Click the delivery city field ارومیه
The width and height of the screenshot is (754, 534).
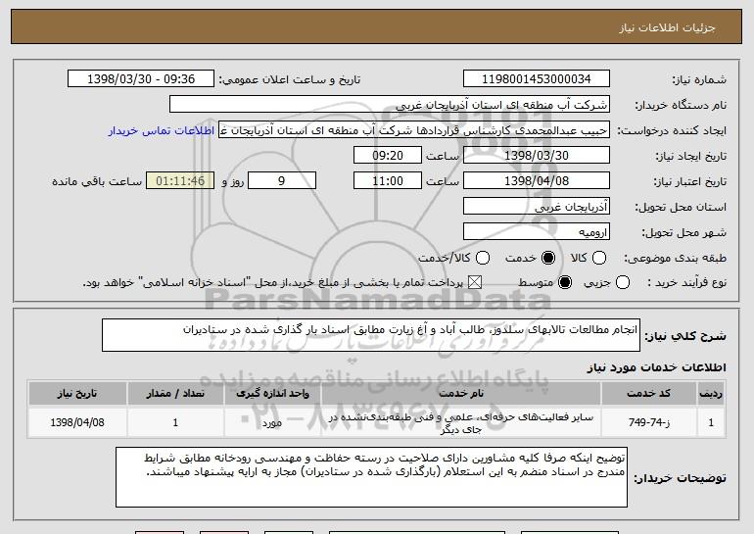[537, 232]
